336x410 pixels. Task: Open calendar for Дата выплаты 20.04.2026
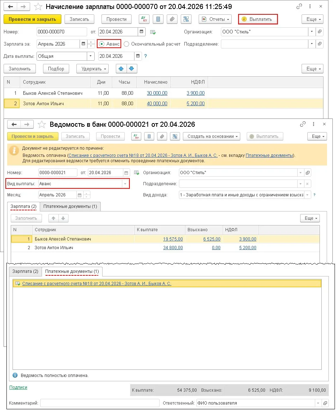[x=138, y=56]
